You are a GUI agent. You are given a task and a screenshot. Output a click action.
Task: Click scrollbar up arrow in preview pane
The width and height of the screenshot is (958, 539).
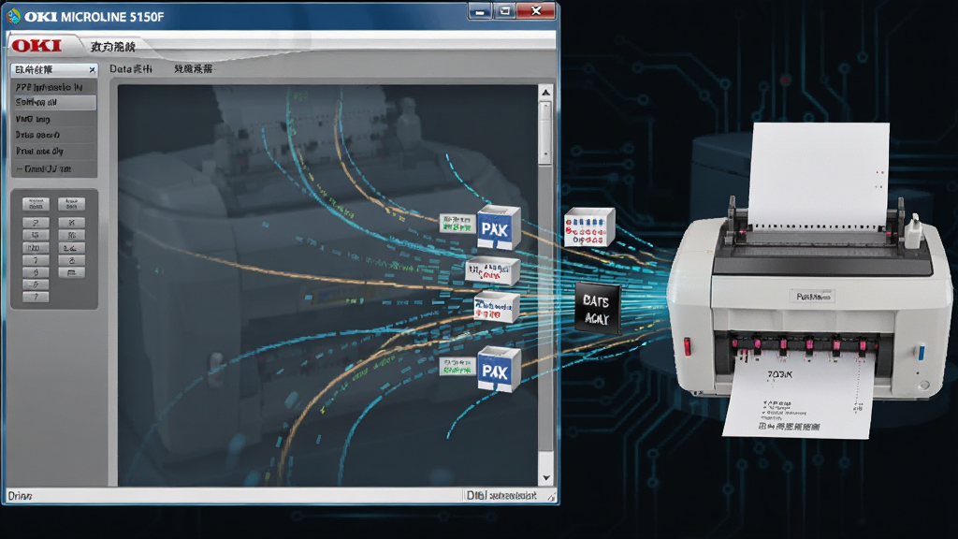click(x=545, y=93)
